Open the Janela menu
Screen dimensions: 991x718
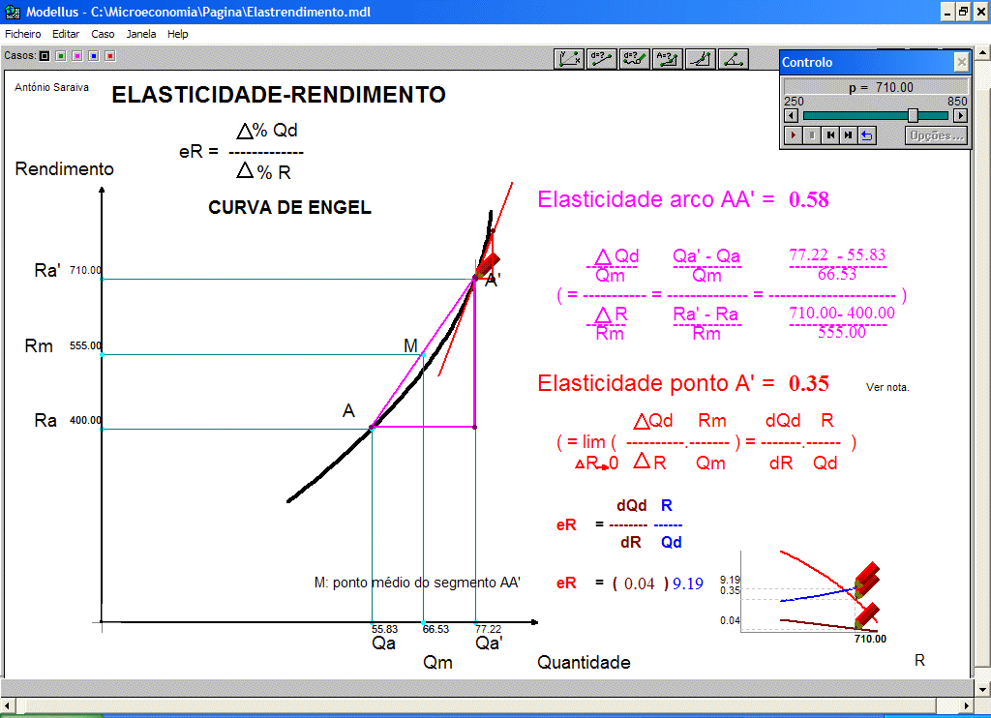point(141,34)
